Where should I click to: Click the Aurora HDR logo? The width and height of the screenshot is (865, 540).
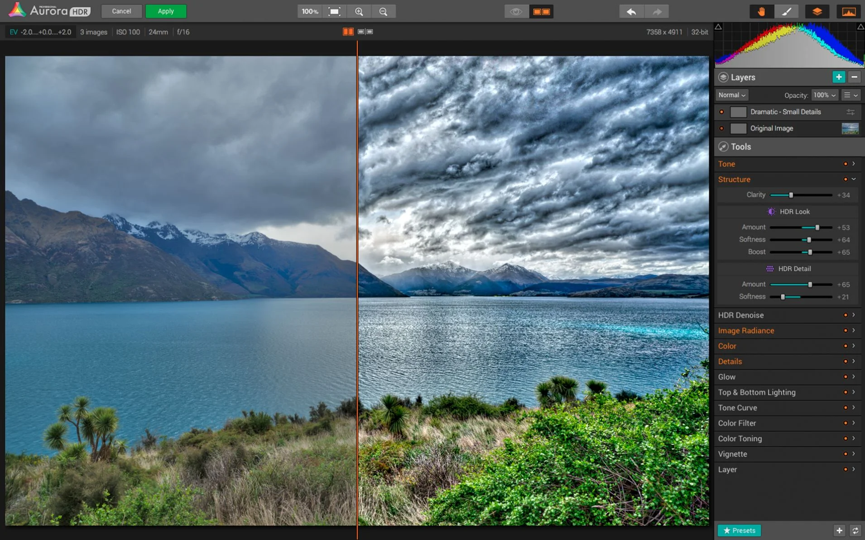point(49,10)
